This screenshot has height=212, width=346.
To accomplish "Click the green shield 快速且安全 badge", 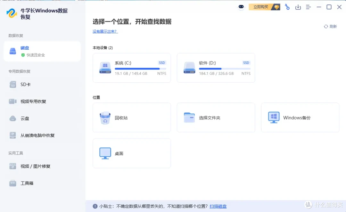I will click(33, 55).
